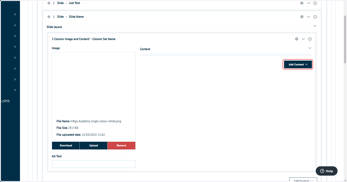
Task: Collapse the Just Text slide chevron
Action: (x=309, y=3)
